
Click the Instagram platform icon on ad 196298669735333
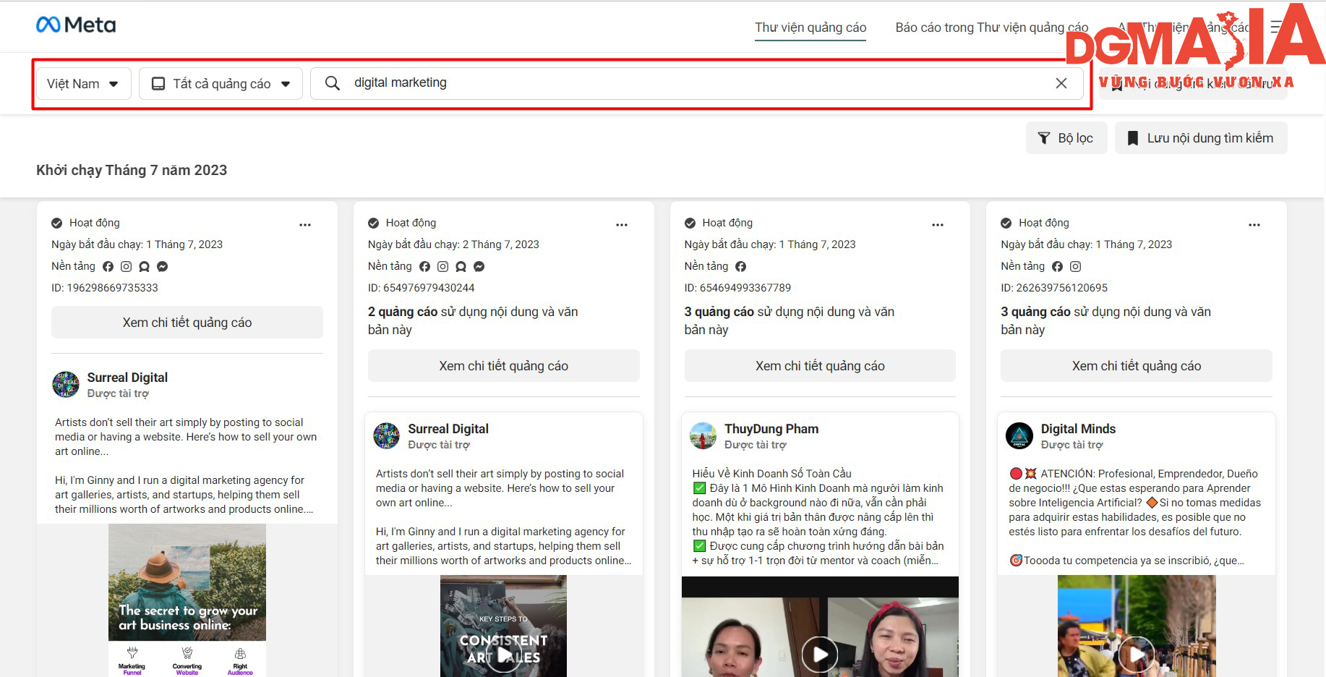(x=127, y=267)
